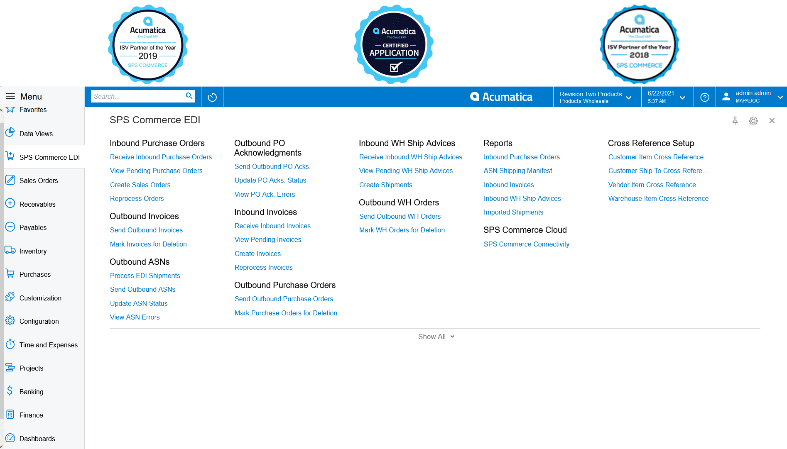Open Process EDI Shipments link
This screenshot has height=449, width=787.
coord(145,276)
